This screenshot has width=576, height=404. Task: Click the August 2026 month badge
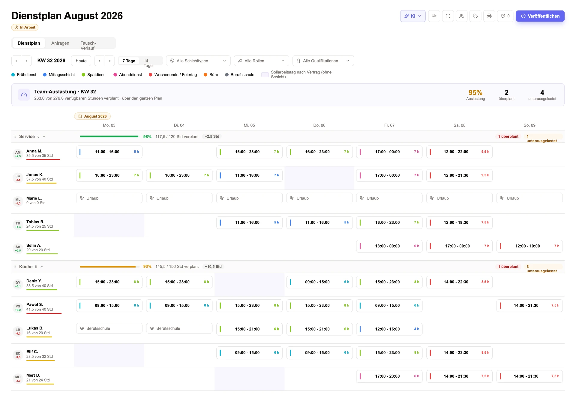[x=92, y=116]
